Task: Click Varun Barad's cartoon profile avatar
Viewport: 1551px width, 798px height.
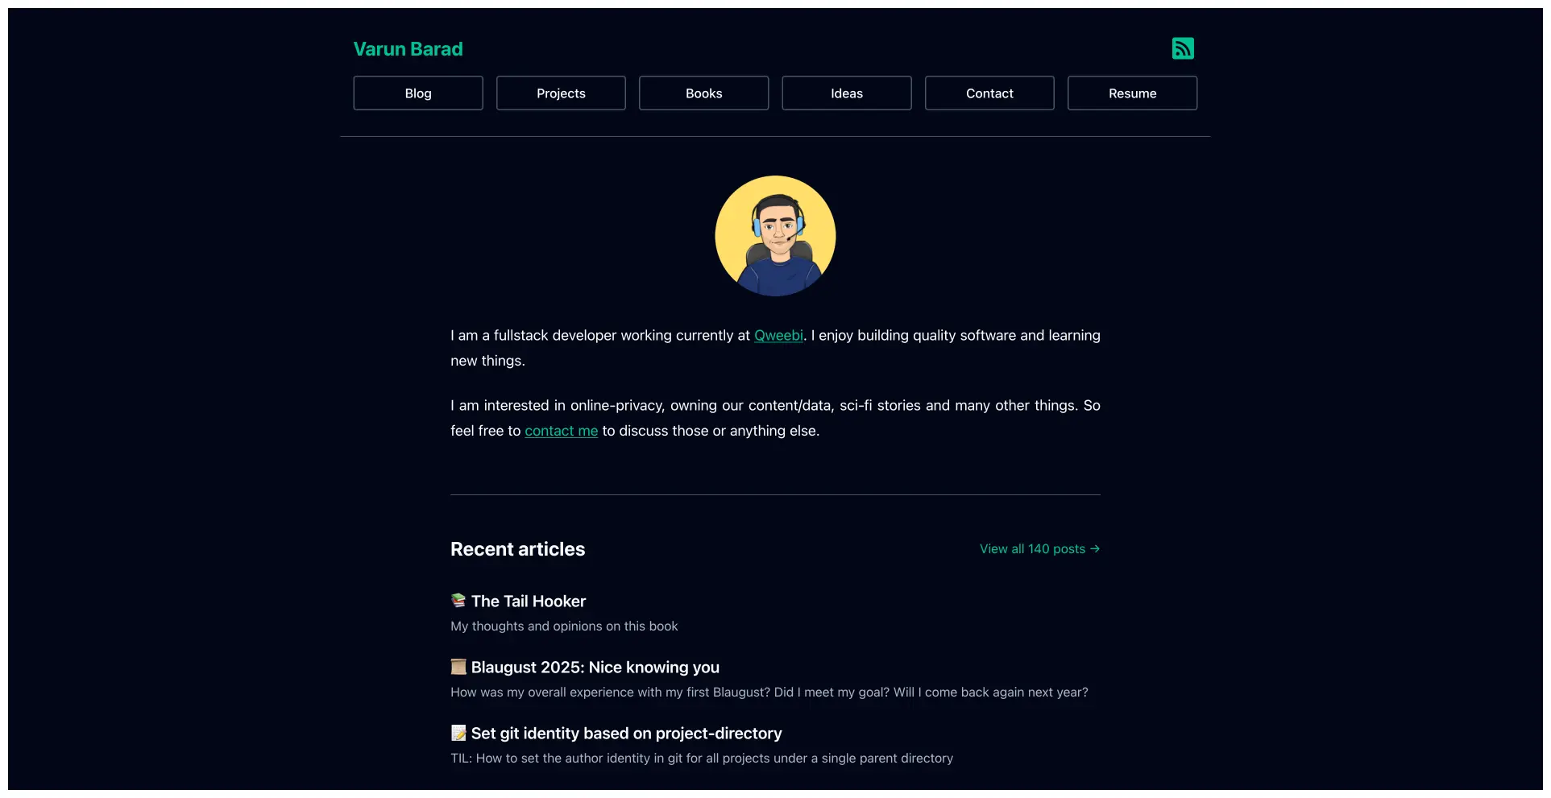Action: point(774,235)
